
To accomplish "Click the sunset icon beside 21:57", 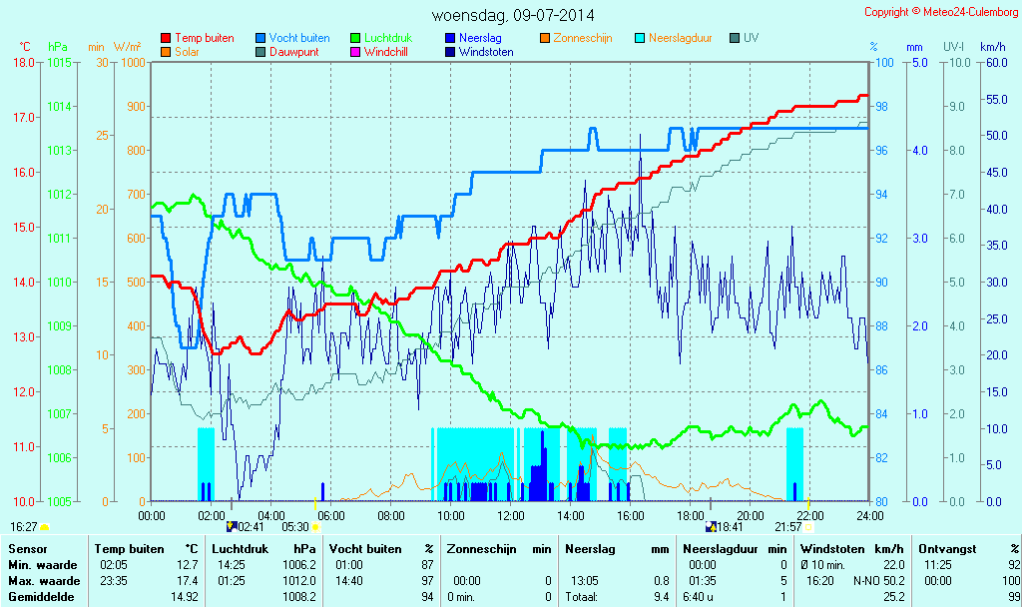I will click(x=808, y=526).
